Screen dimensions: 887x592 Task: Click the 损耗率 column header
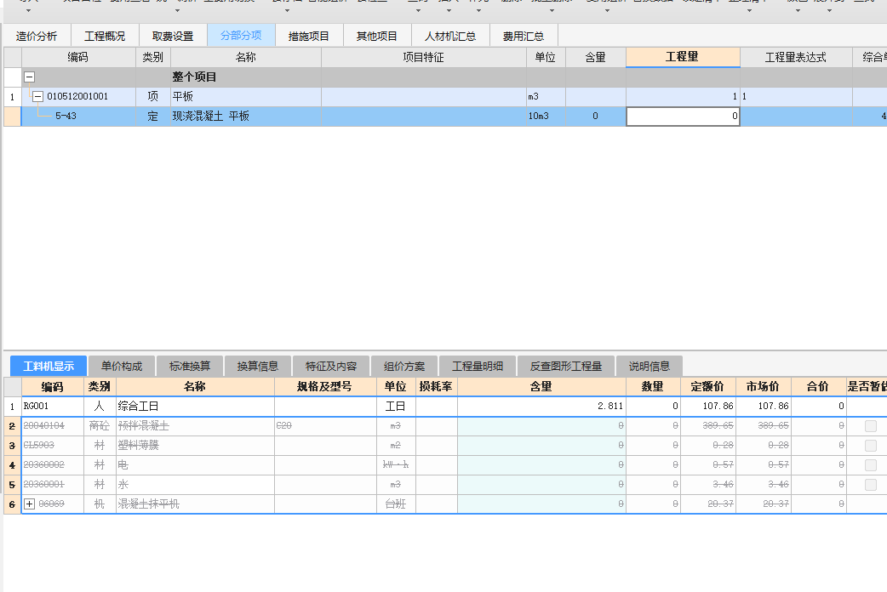[x=436, y=387]
